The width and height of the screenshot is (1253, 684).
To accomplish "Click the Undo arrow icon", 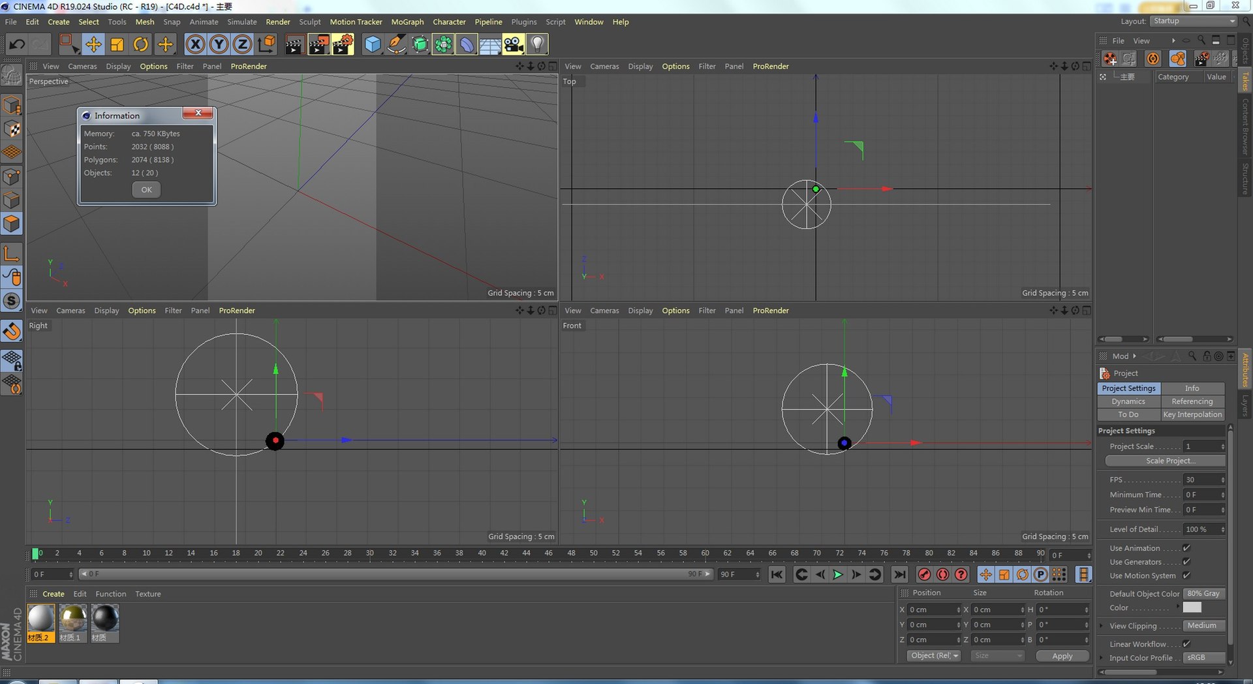I will 17,44.
